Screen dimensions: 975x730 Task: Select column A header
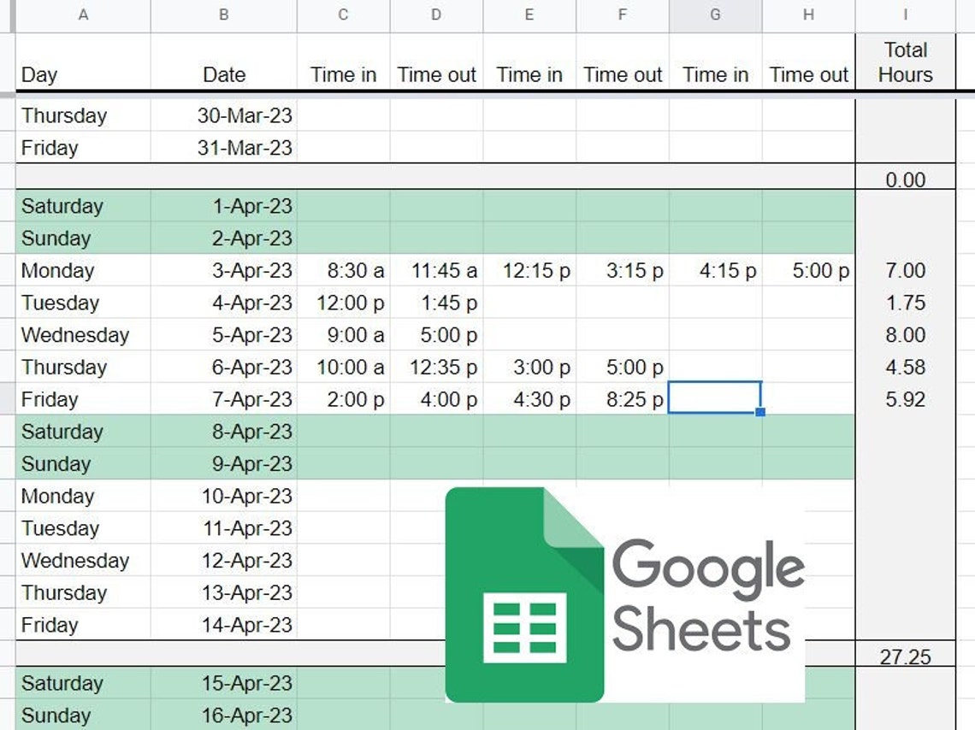point(83,15)
